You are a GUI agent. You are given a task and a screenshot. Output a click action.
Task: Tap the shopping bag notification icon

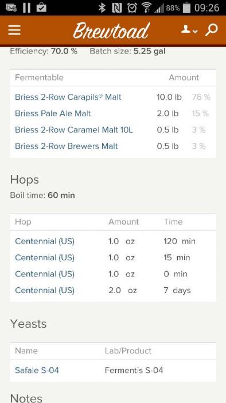tap(41, 7)
